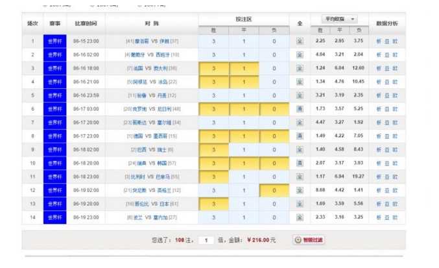Open the 阿根廷 team link
The width and height of the screenshot is (439, 268).
pyautogui.click(x=140, y=82)
